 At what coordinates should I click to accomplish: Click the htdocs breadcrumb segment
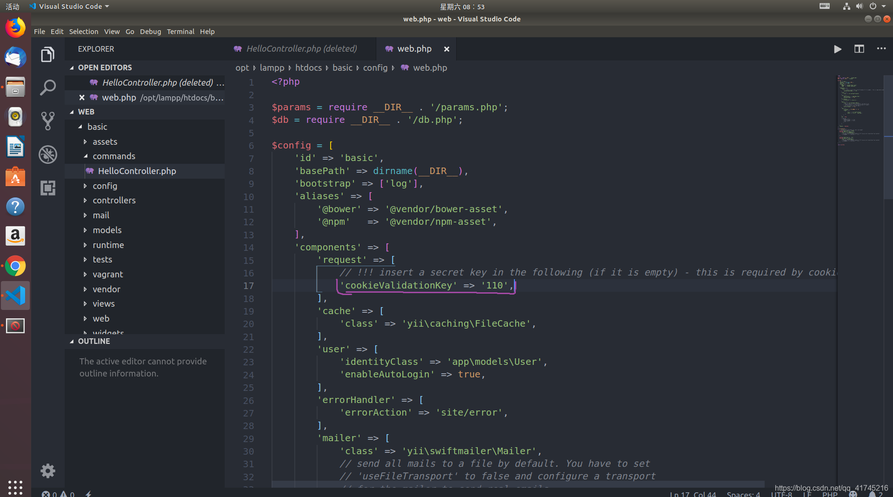pyautogui.click(x=308, y=68)
